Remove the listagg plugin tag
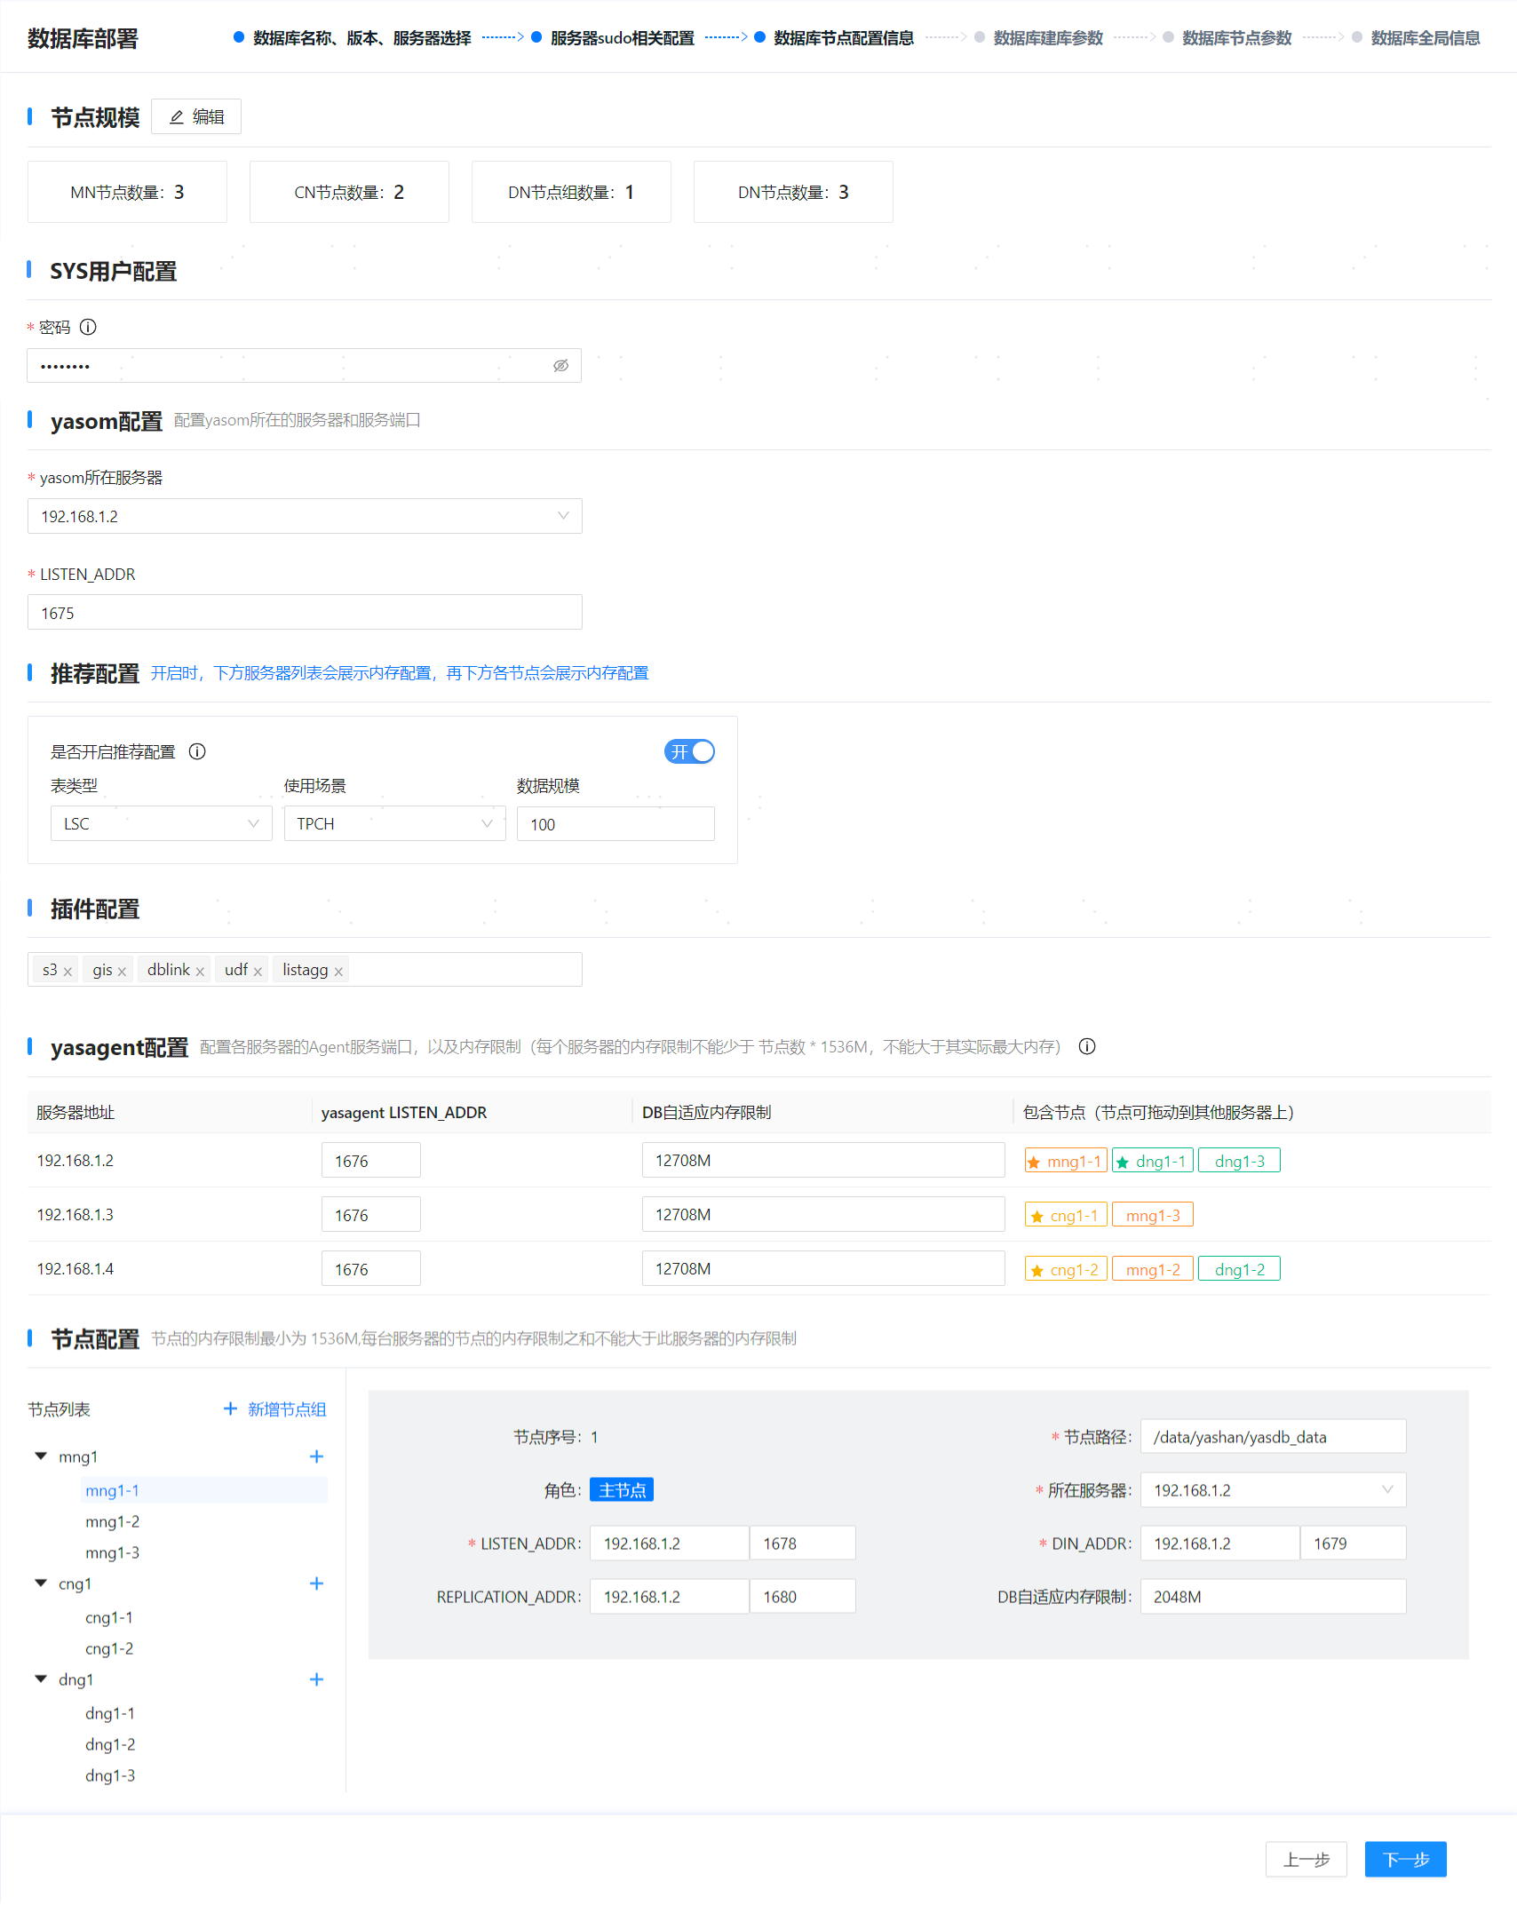Image resolution: width=1517 pixels, height=1905 pixels. (338, 972)
